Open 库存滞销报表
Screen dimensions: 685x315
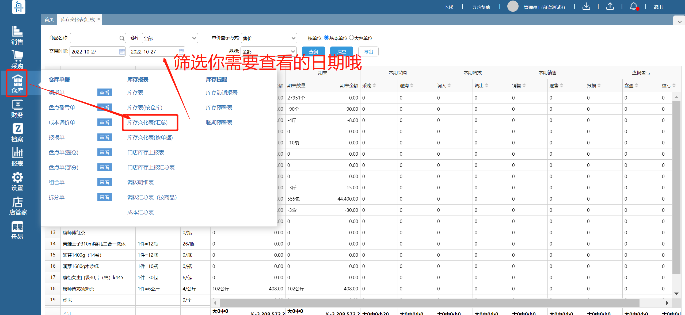pos(222,93)
